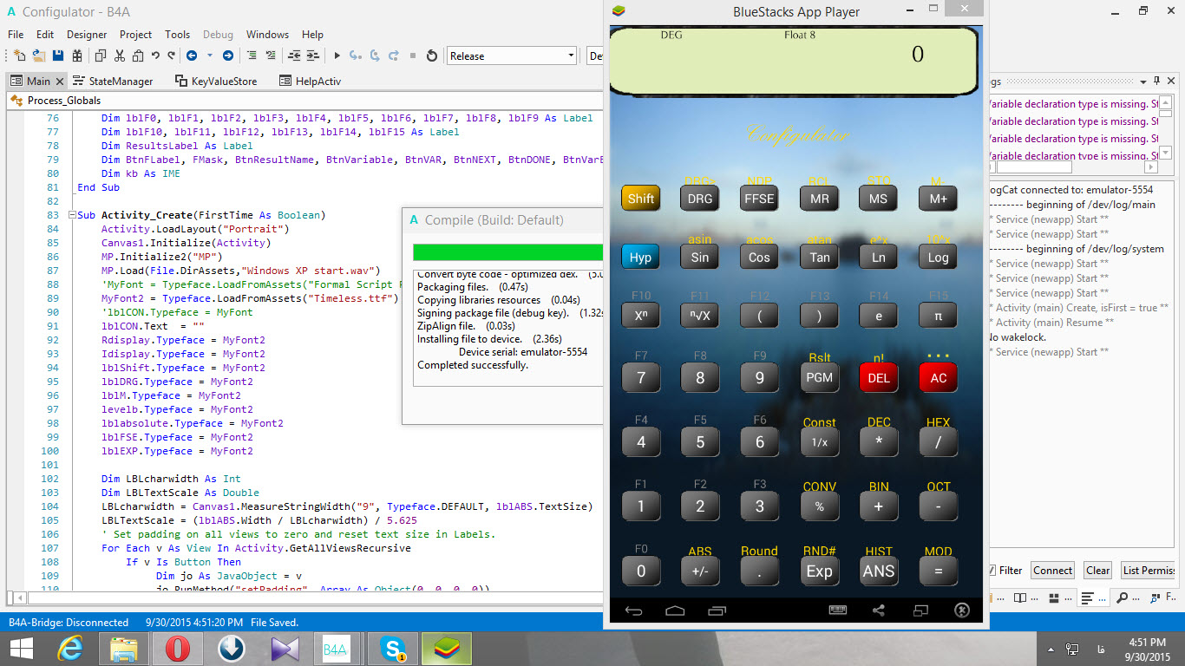The image size is (1185, 666).
Task: Tap the Android home button icon
Action: pyautogui.click(x=675, y=610)
